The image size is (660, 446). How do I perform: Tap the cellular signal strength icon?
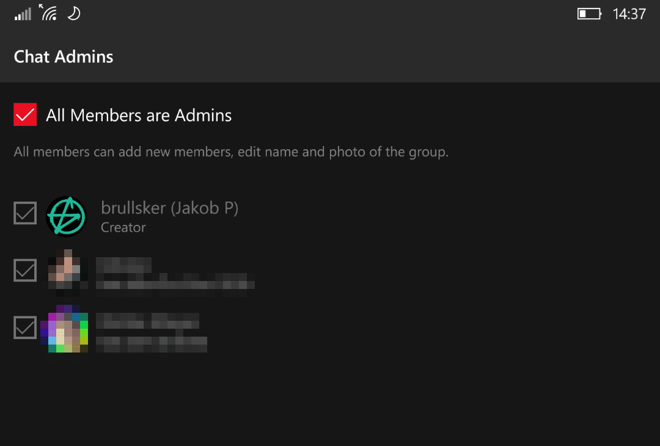pyautogui.click(x=23, y=14)
